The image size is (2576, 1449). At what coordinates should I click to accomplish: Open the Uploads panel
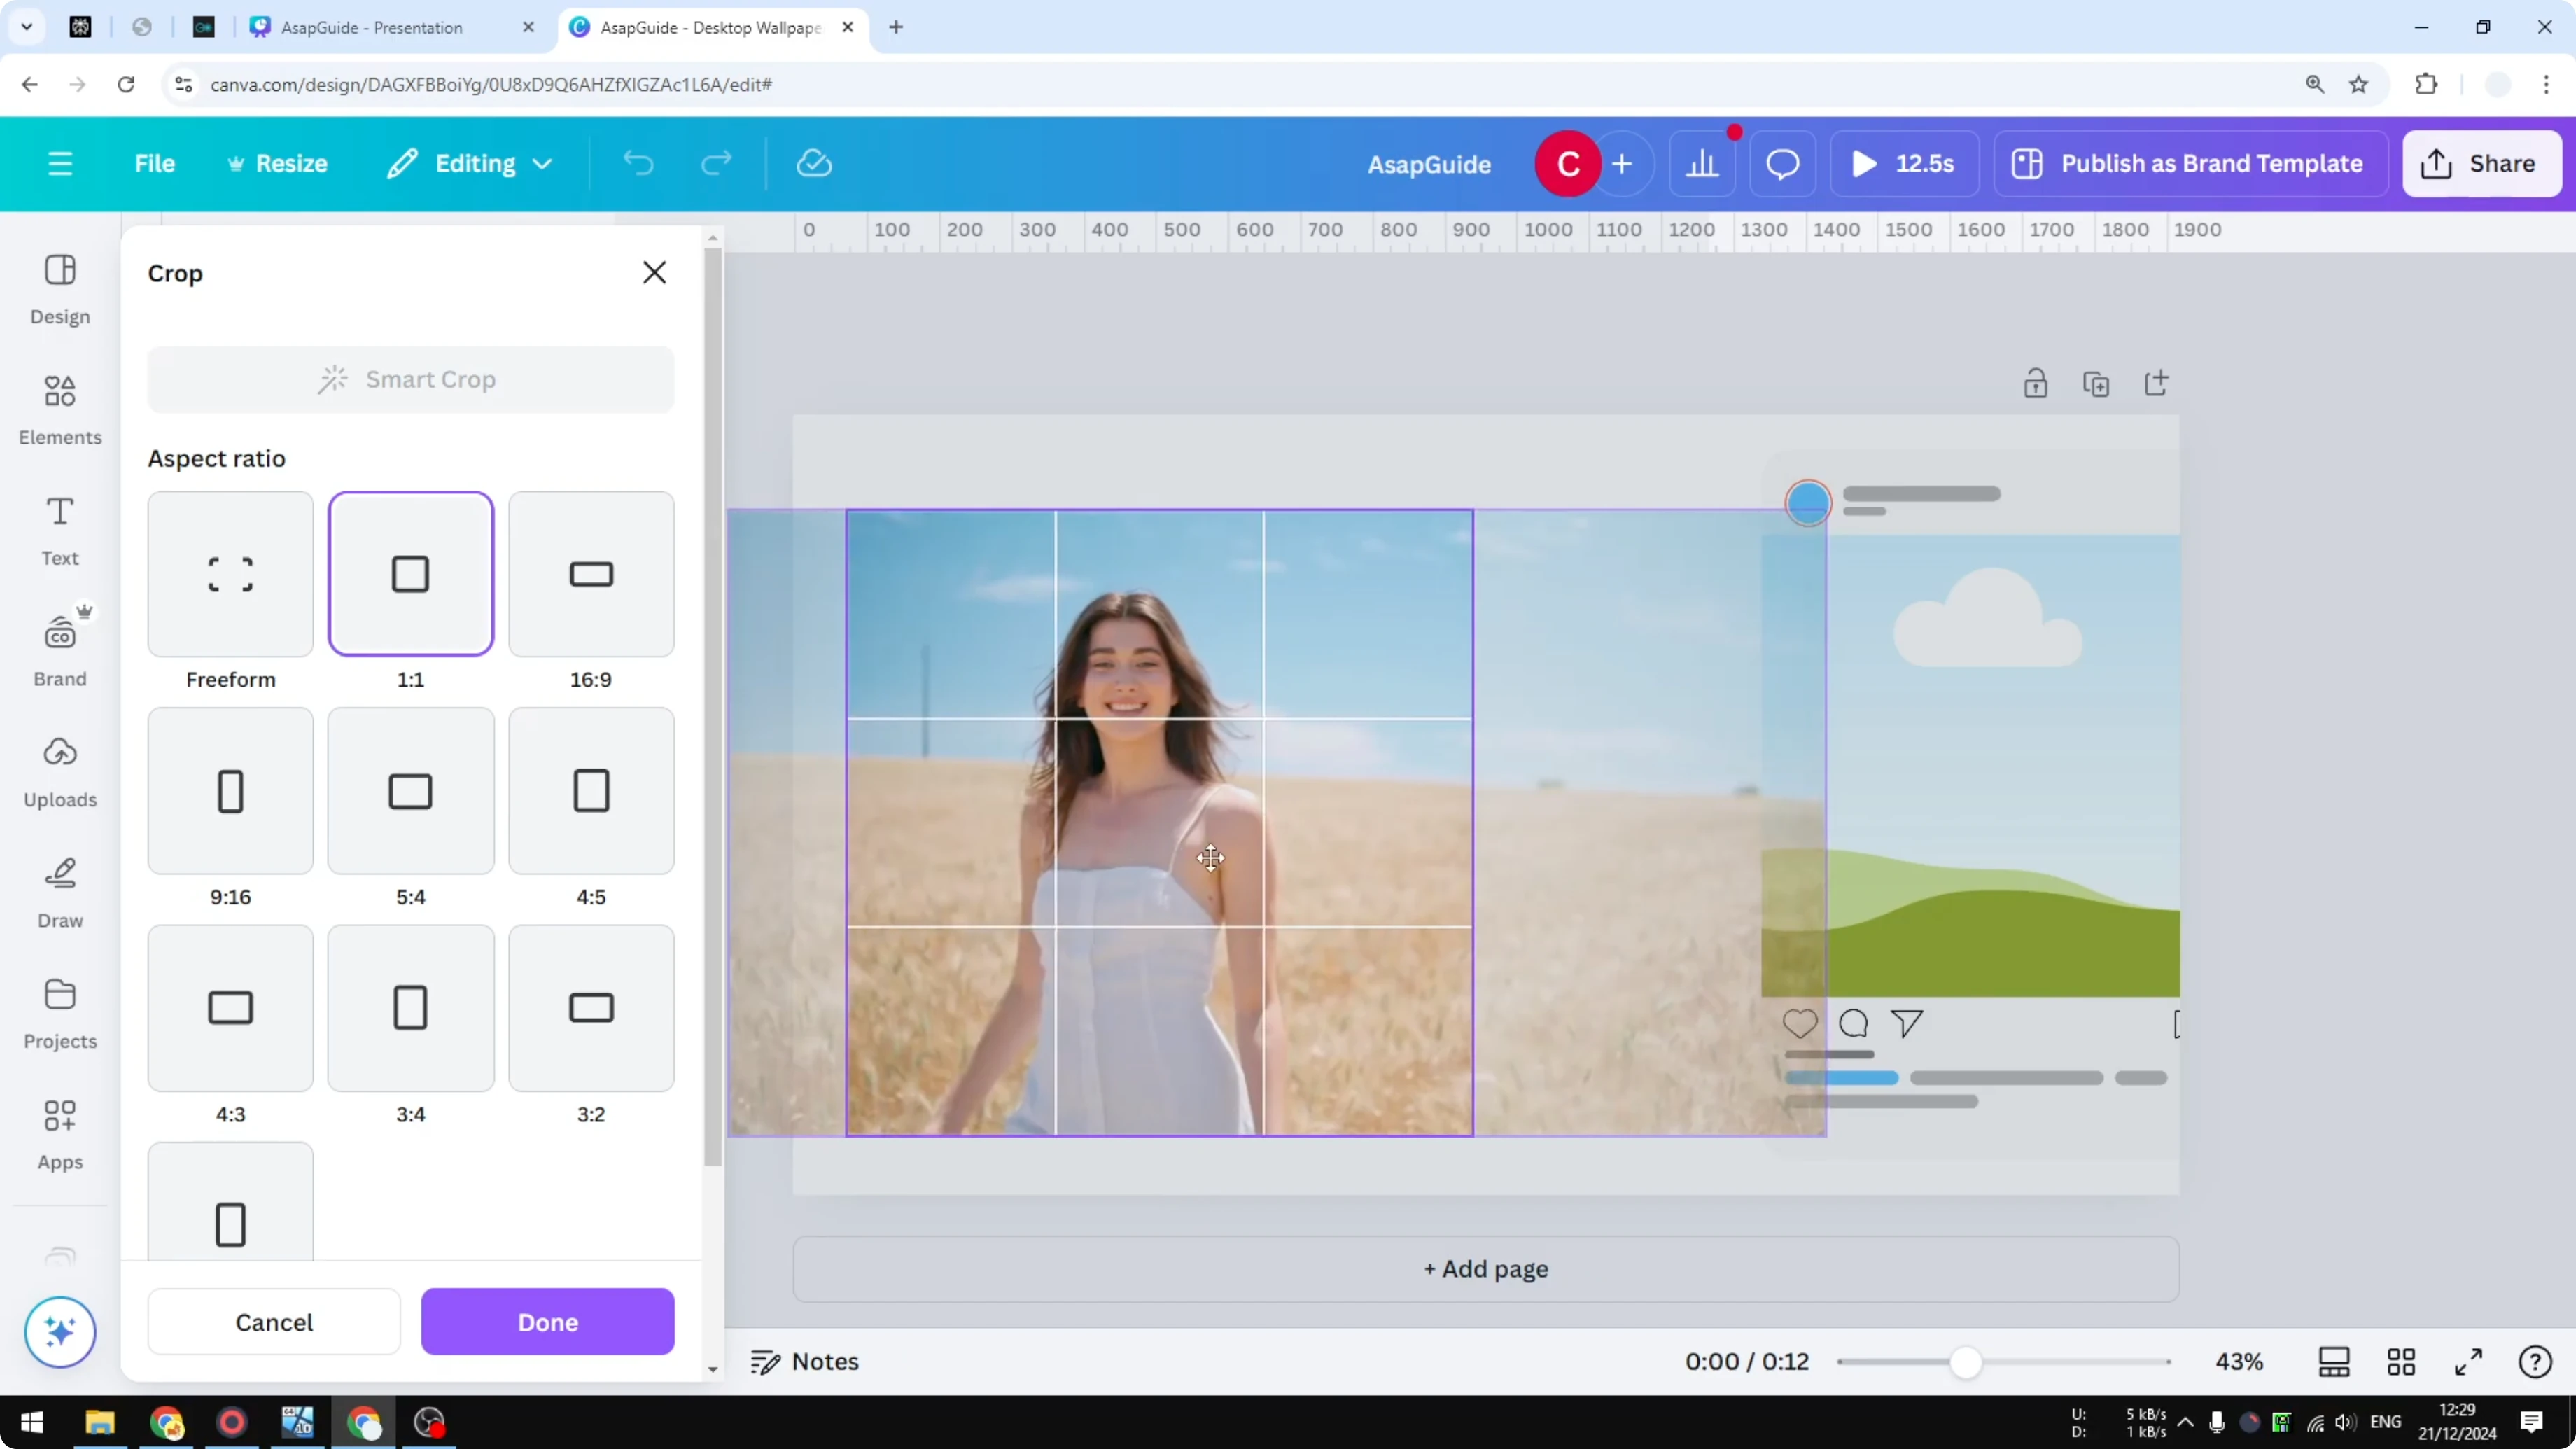click(59, 770)
